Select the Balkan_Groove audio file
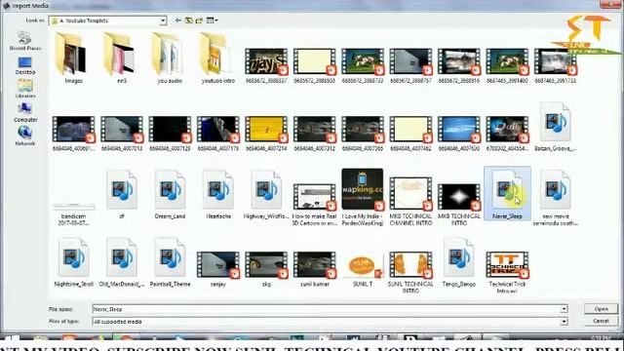This screenshot has width=624, height=351. [555, 127]
